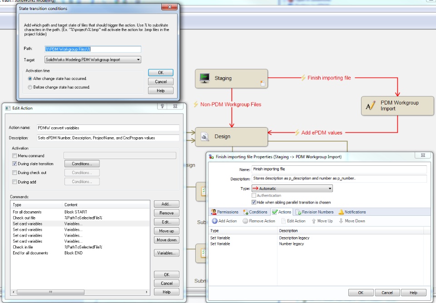Click the transition Properties window title icon

tap(211, 157)
